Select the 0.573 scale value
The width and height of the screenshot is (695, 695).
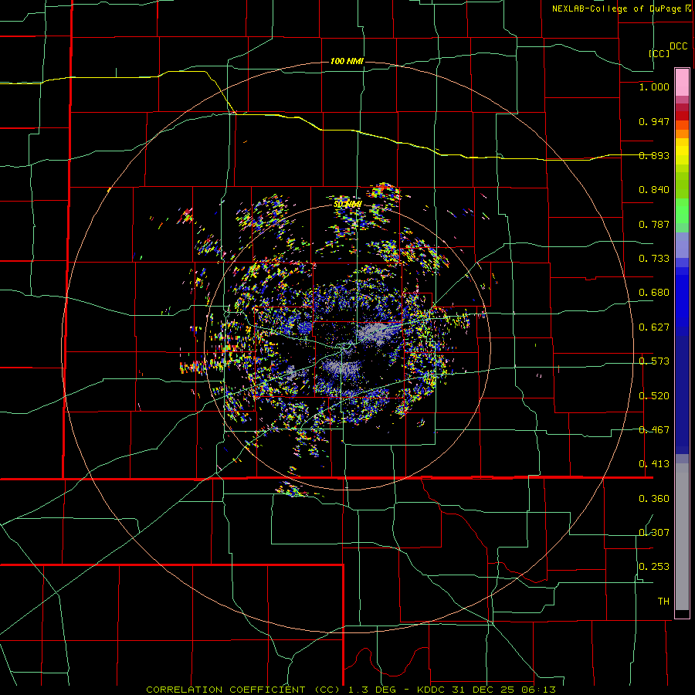[x=654, y=361]
